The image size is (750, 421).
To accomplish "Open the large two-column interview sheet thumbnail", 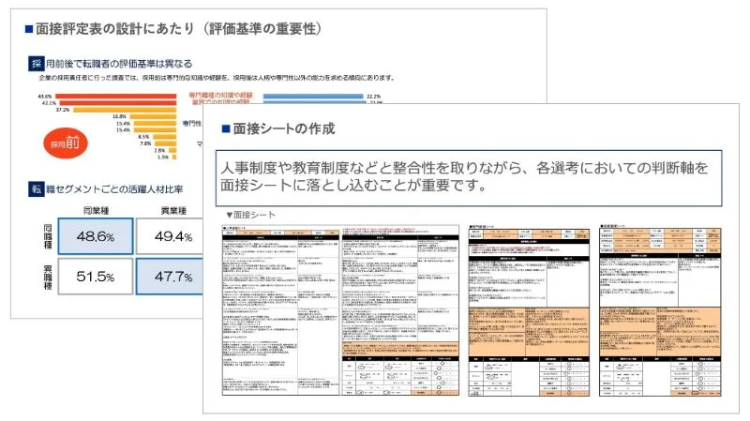I will point(340,310).
